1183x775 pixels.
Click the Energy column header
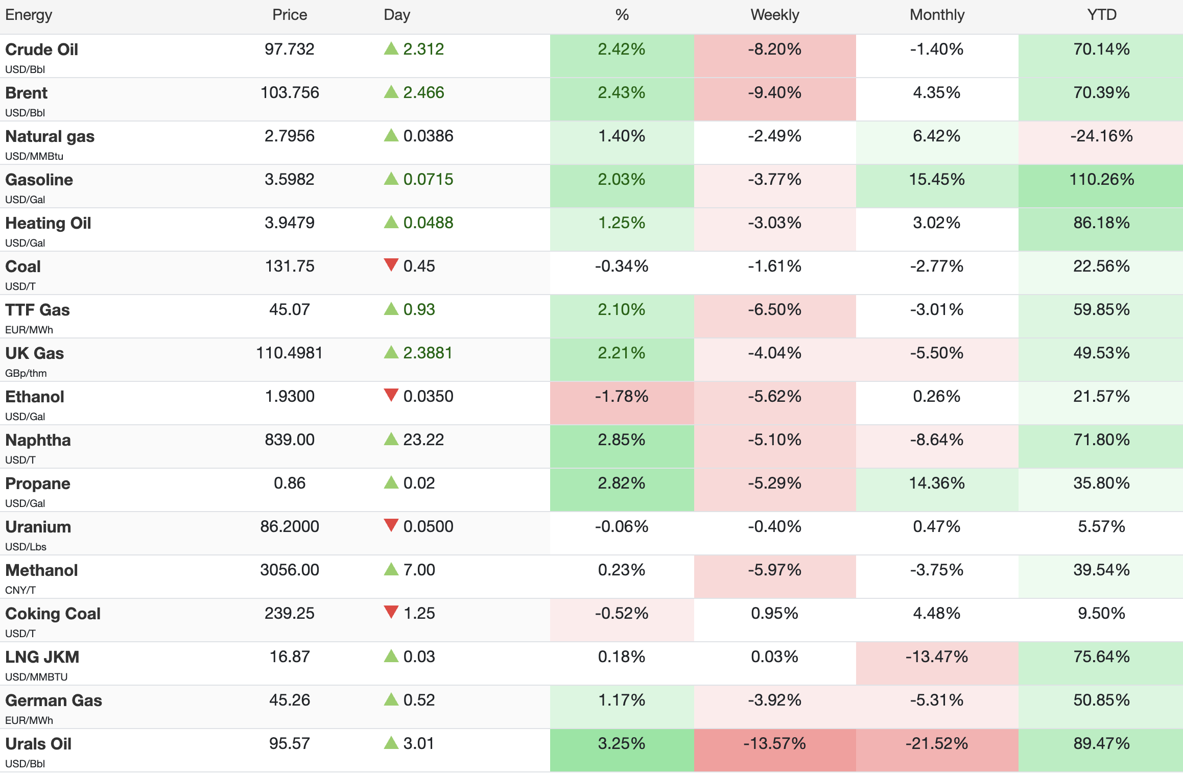pyautogui.click(x=29, y=15)
